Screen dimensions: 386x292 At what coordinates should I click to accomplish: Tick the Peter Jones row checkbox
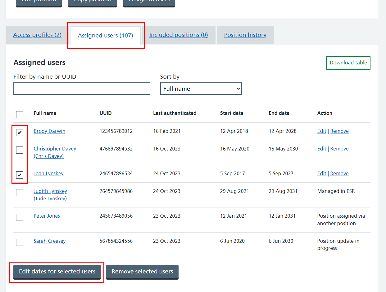20,218
